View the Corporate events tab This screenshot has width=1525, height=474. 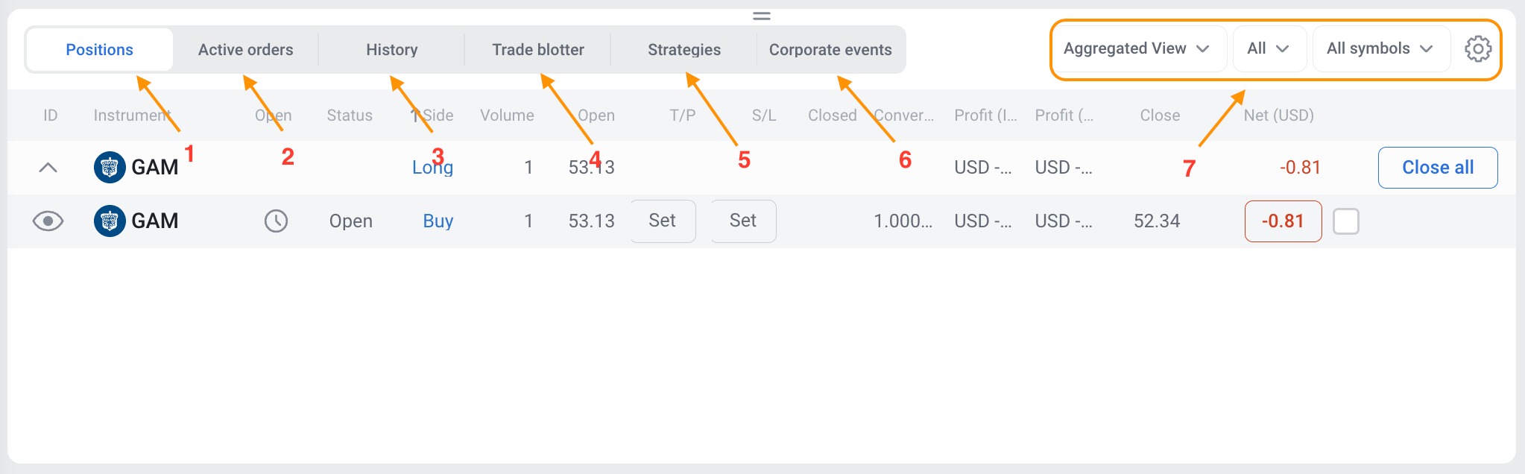coord(830,50)
